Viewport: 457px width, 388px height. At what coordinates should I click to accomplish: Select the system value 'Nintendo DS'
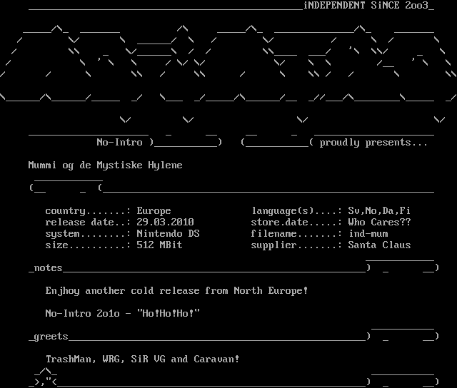[x=169, y=233]
